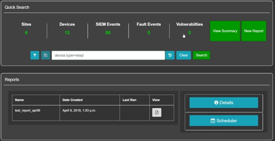View the test_report_april9 PDF icon
This screenshot has width=275, height=141.
tap(157, 113)
